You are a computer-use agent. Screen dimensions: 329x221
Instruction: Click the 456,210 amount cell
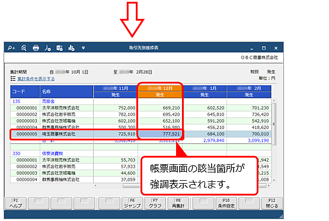coord(205,127)
